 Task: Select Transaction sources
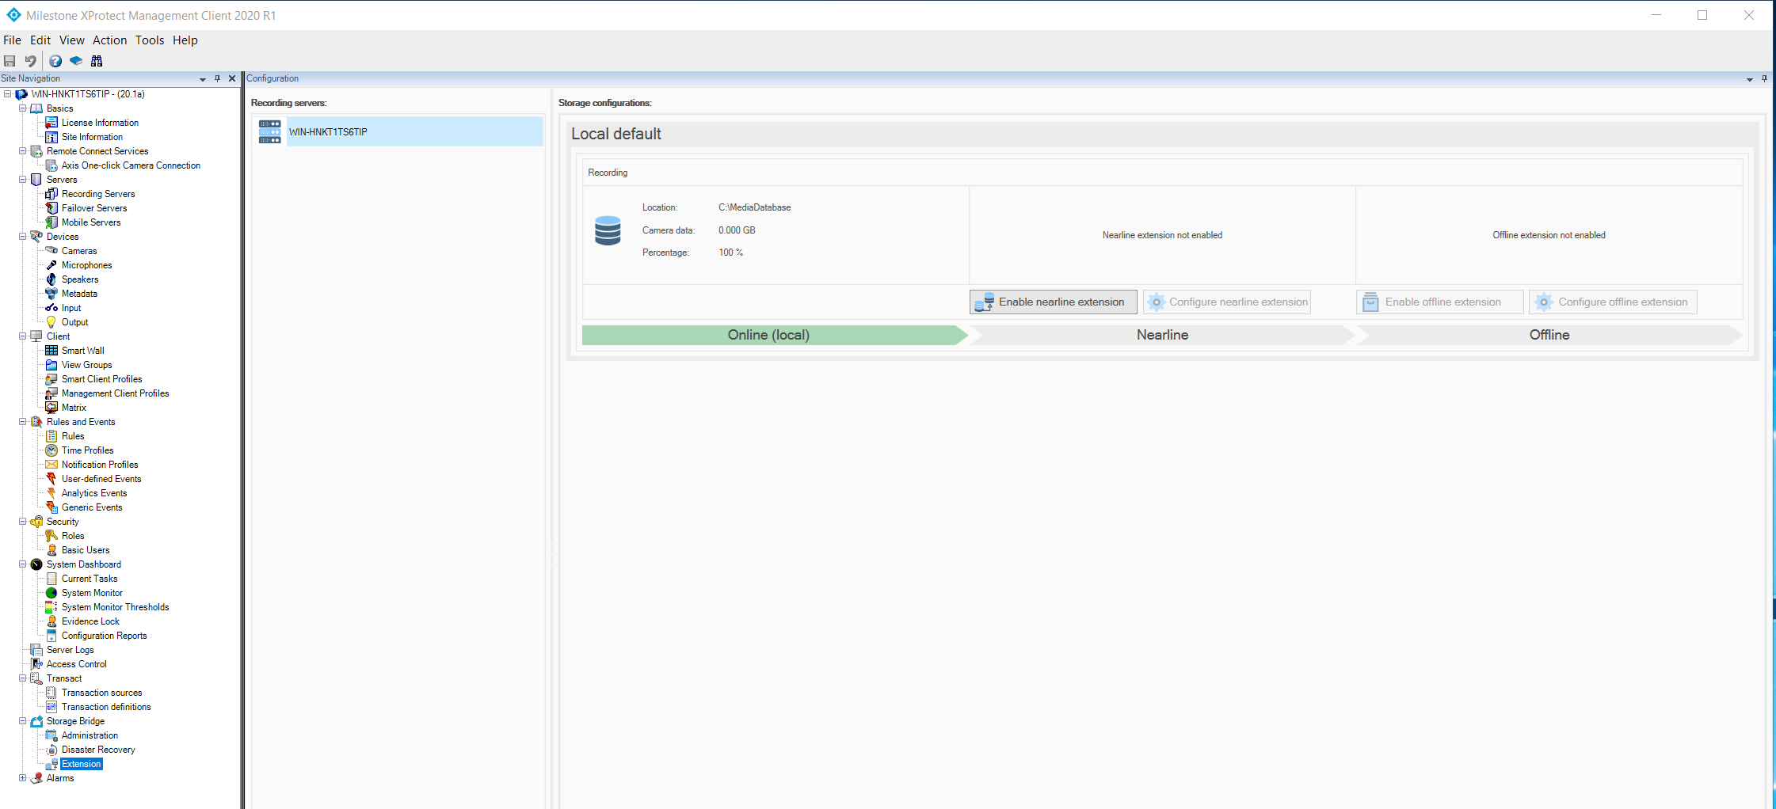coord(102,693)
